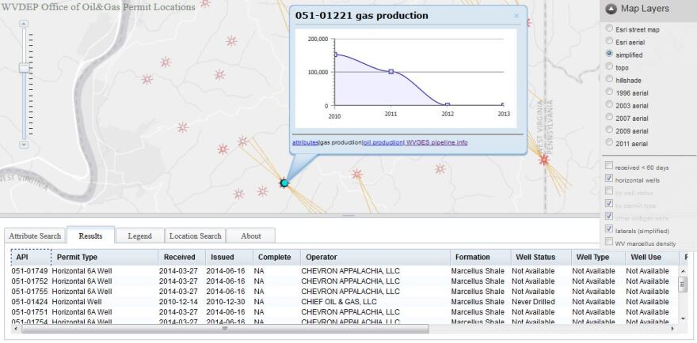The image size is (697, 343).
Task: Open the Location Search tab
Action: (195, 236)
